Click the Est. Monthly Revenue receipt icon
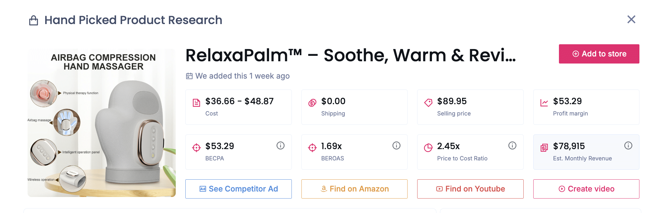The height and width of the screenshot is (213, 667). [544, 148]
